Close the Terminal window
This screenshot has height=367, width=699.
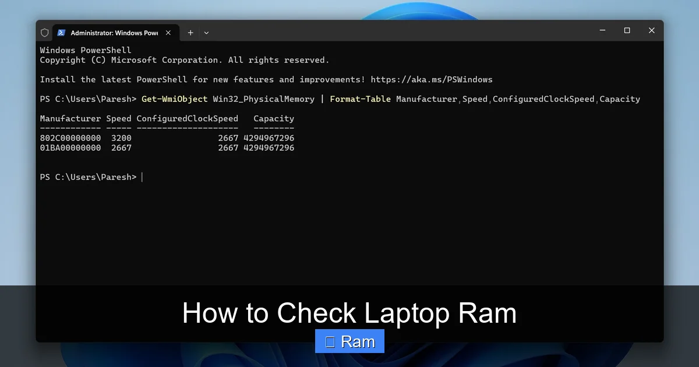652,30
